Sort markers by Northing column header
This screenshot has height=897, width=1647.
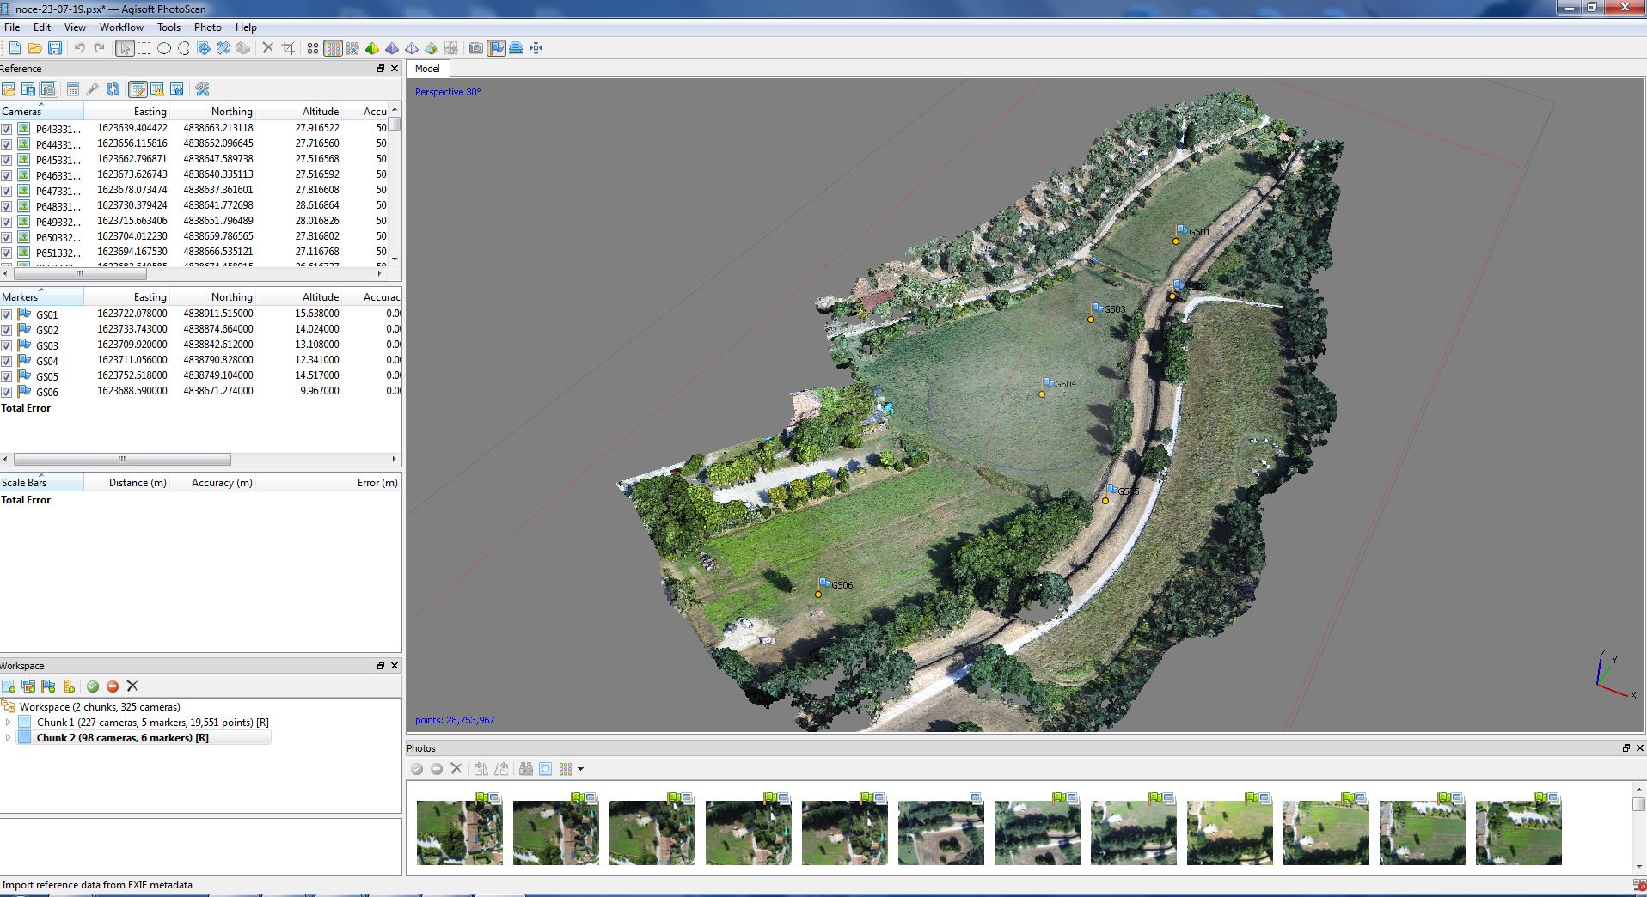pyautogui.click(x=231, y=297)
